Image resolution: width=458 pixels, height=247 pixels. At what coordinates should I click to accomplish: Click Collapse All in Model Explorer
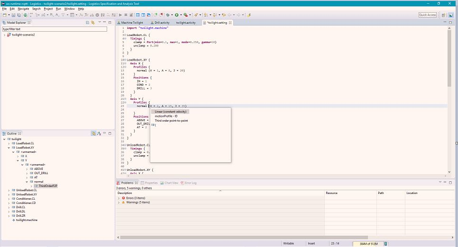88,23
